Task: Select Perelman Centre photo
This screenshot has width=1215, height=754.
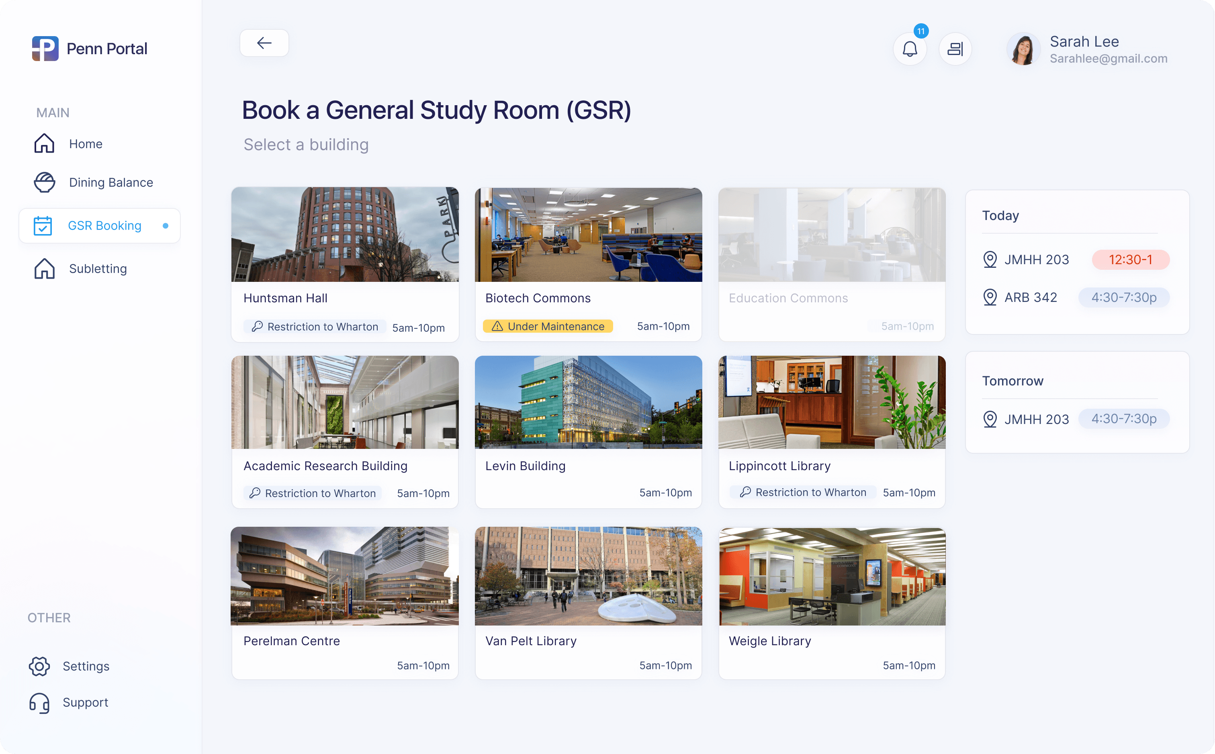Action: (345, 576)
